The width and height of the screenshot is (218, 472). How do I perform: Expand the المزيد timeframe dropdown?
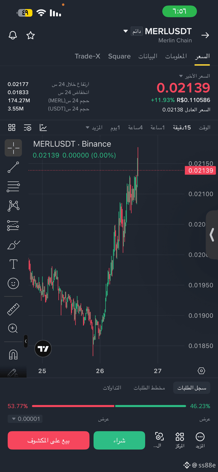(94, 128)
